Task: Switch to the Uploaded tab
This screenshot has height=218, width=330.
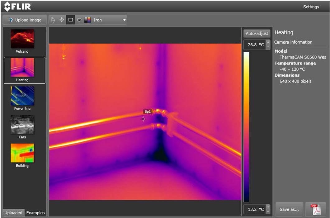Action: tap(13, 213)
